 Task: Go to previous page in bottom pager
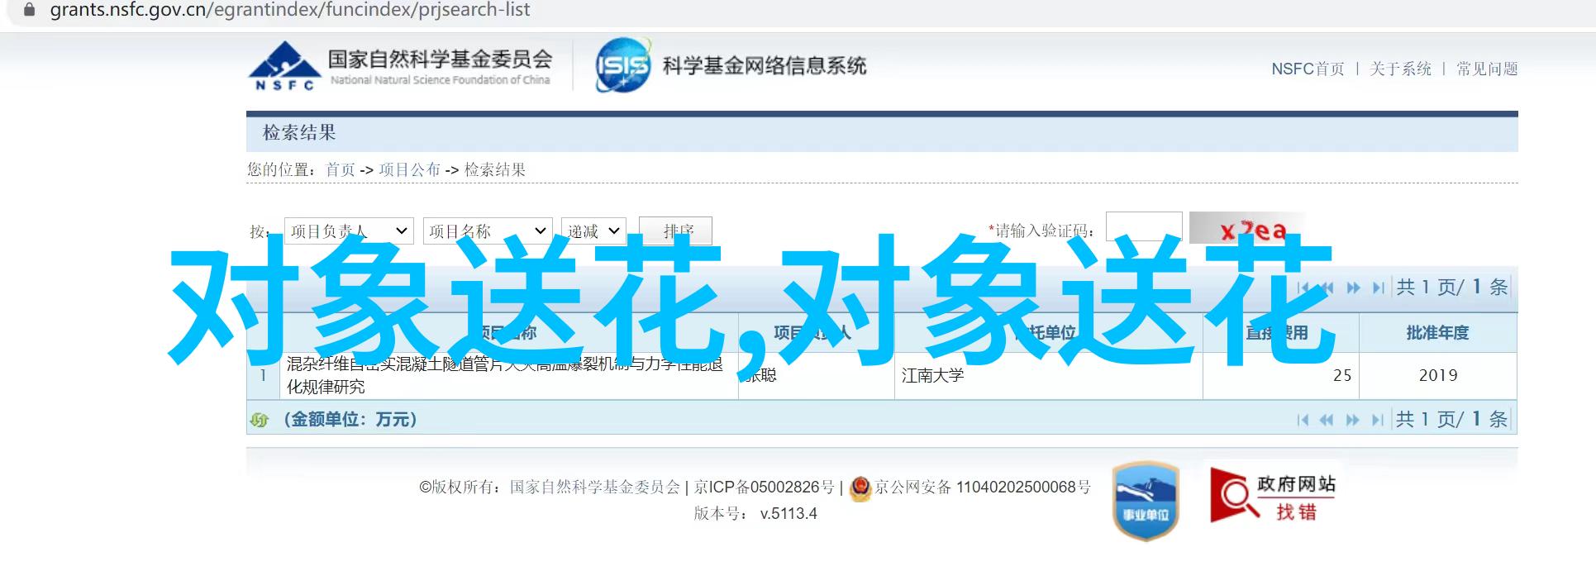[1327, 420]
